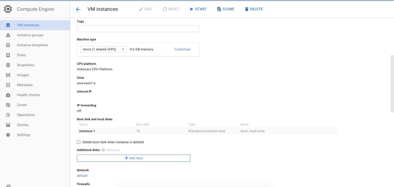
Task: Click the CLONE label in the toolbar
Action: coord(228,9)
